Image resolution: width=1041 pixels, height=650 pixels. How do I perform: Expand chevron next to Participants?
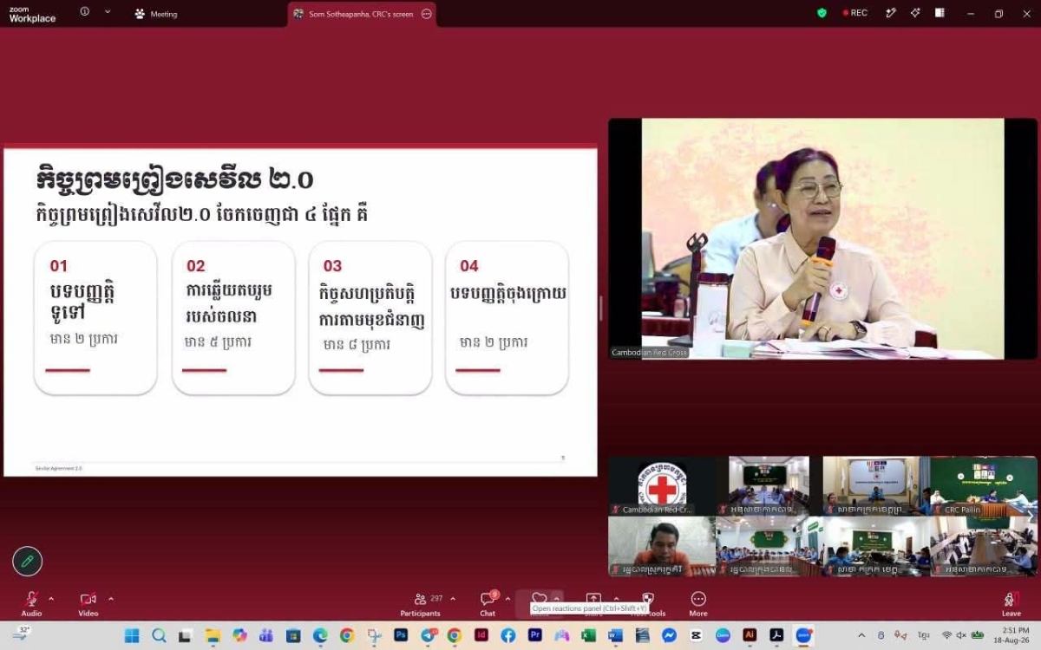pyautogui.click(x=453, y=599)
